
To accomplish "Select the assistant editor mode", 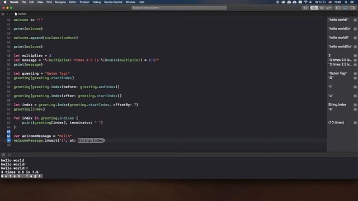I will (322, 8).
